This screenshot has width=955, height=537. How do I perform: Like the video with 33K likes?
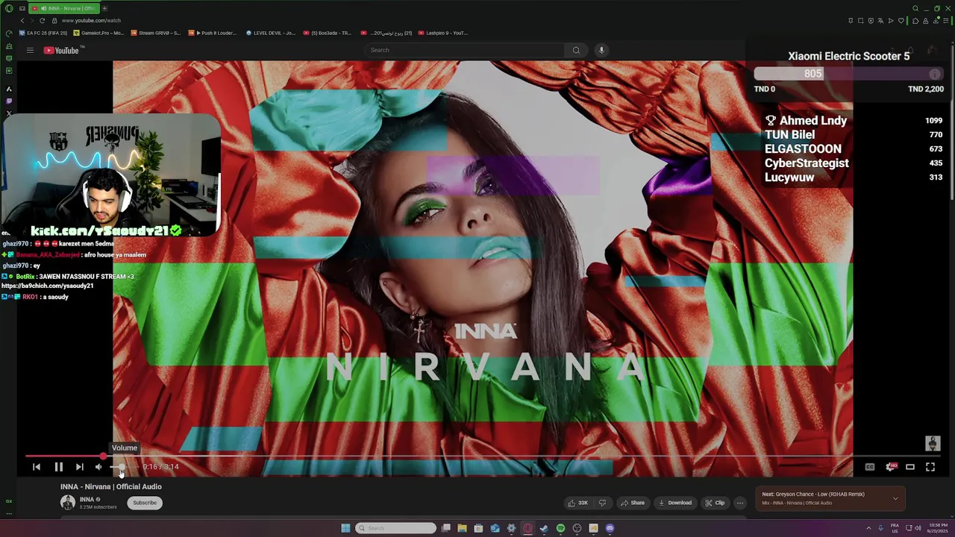(x=578, y=503)
